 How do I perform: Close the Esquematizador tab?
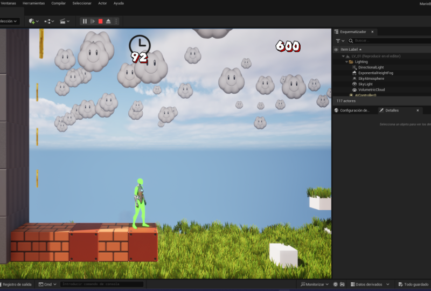(372, 32)
